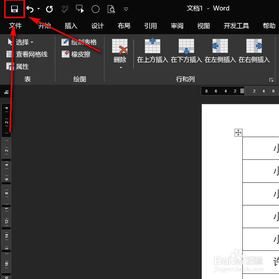Click the tab stop selector at ruler corner

click(6, 92)
